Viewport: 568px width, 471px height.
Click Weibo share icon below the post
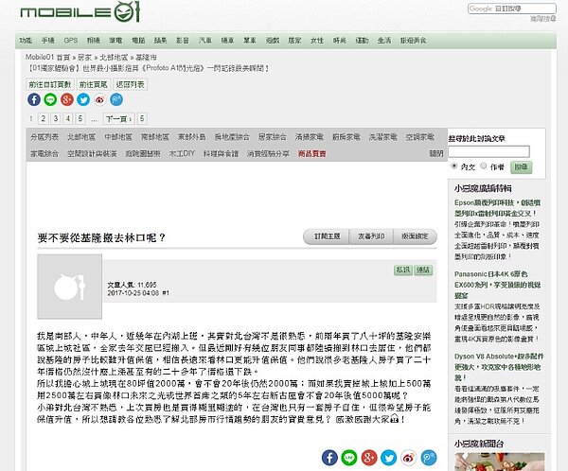(x=409, y=458)
